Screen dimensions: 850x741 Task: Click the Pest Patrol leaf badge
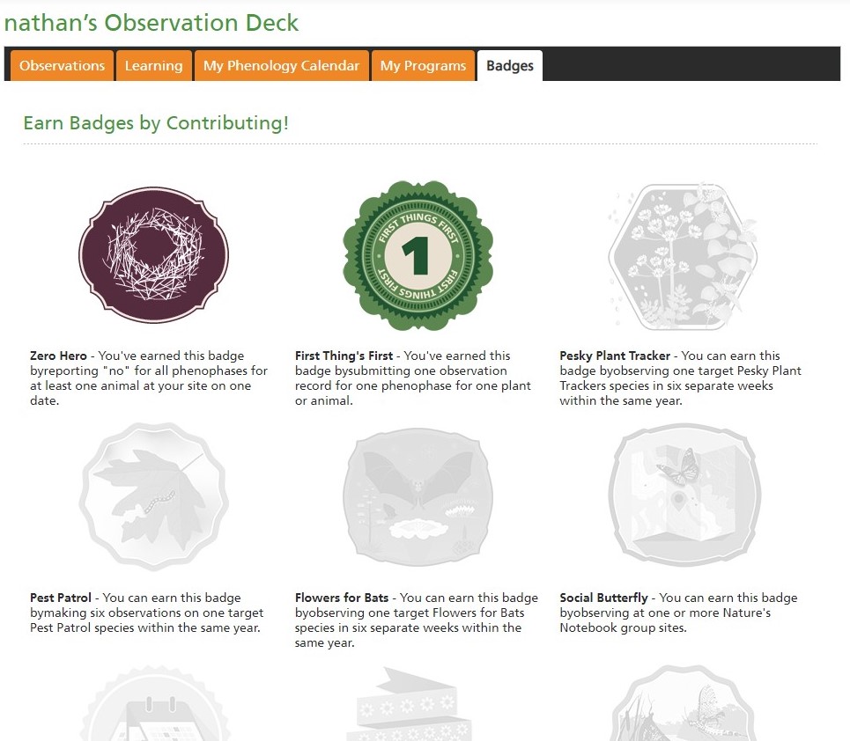(153, 496)
